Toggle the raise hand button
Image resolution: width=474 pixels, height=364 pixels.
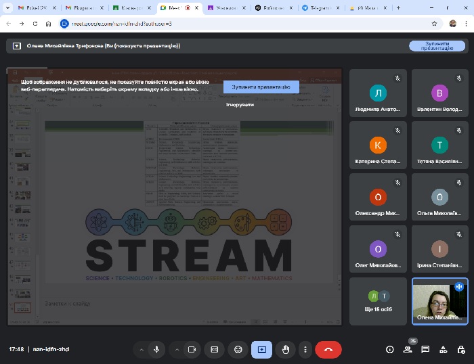286,349
